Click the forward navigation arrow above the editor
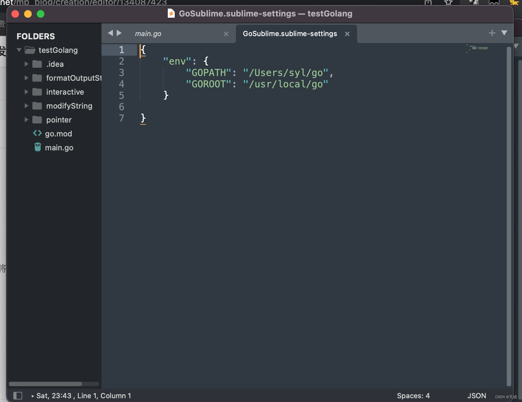The height and width of the screenshot is (402, 522). [119, 33]
